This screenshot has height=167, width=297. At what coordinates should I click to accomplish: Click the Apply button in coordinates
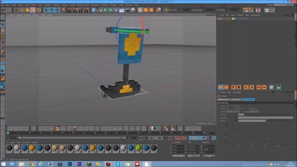[209, 156]
